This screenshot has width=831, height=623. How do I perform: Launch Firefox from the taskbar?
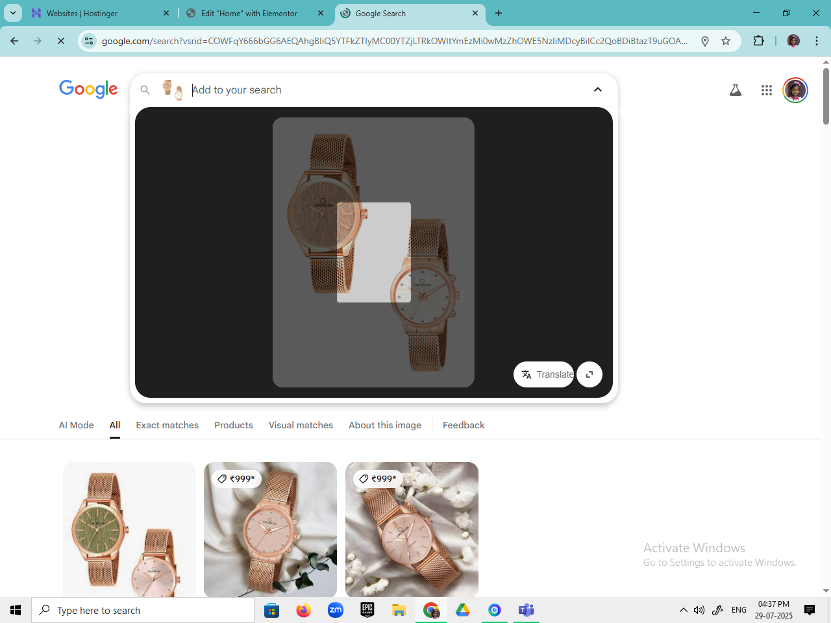tap(303, 610)
